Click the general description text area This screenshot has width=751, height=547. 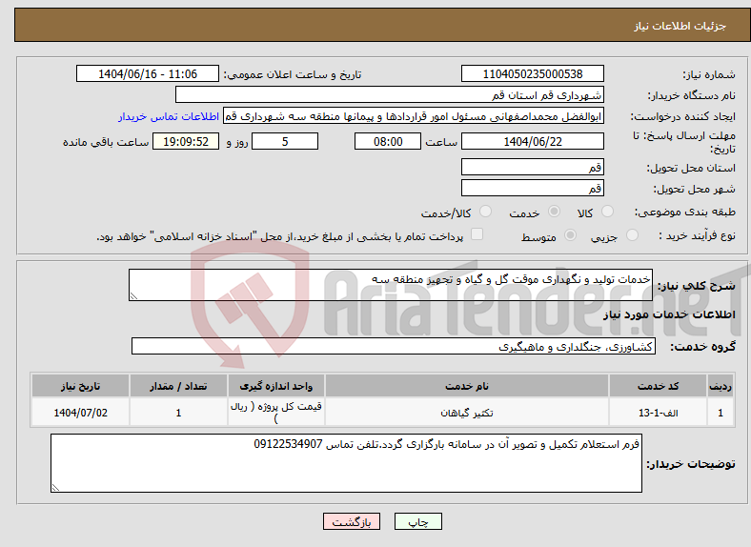click(x=391, y=285)
